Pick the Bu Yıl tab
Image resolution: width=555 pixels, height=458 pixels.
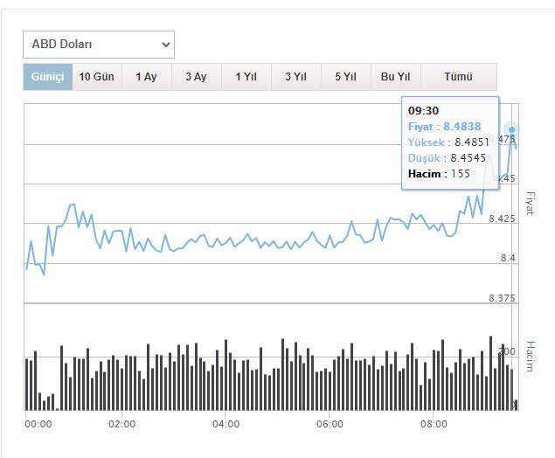click(395, 77)
